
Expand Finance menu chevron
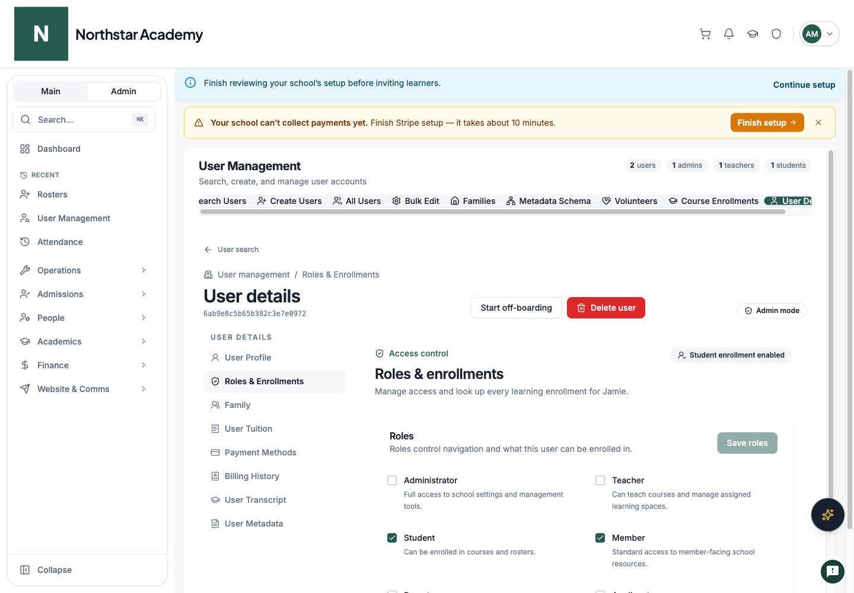pyautogui.click(x=144, y=365)
